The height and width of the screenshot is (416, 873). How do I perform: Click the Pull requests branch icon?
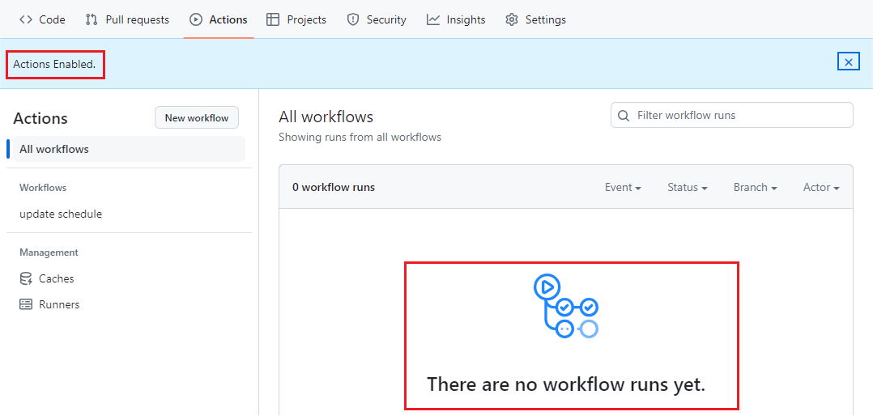click(92, 19)
